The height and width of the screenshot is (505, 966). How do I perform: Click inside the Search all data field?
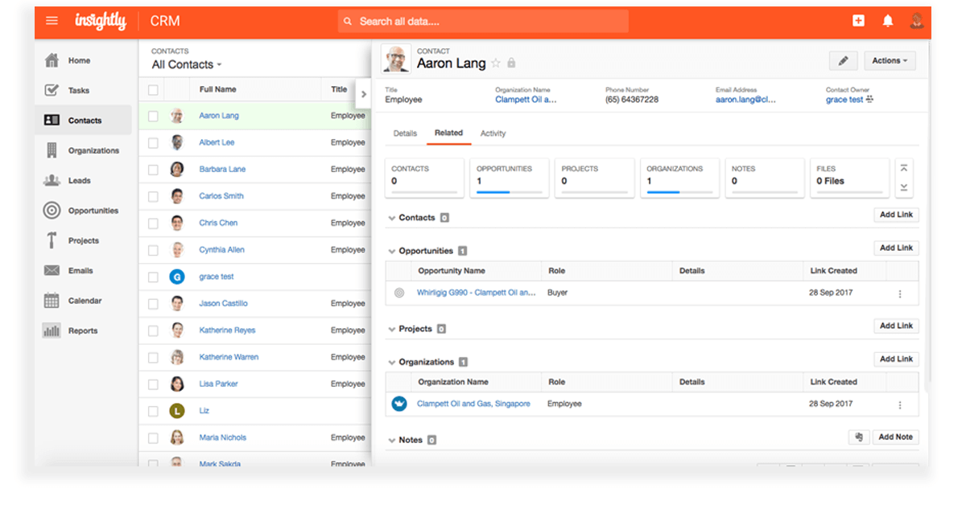click(483, 20)
